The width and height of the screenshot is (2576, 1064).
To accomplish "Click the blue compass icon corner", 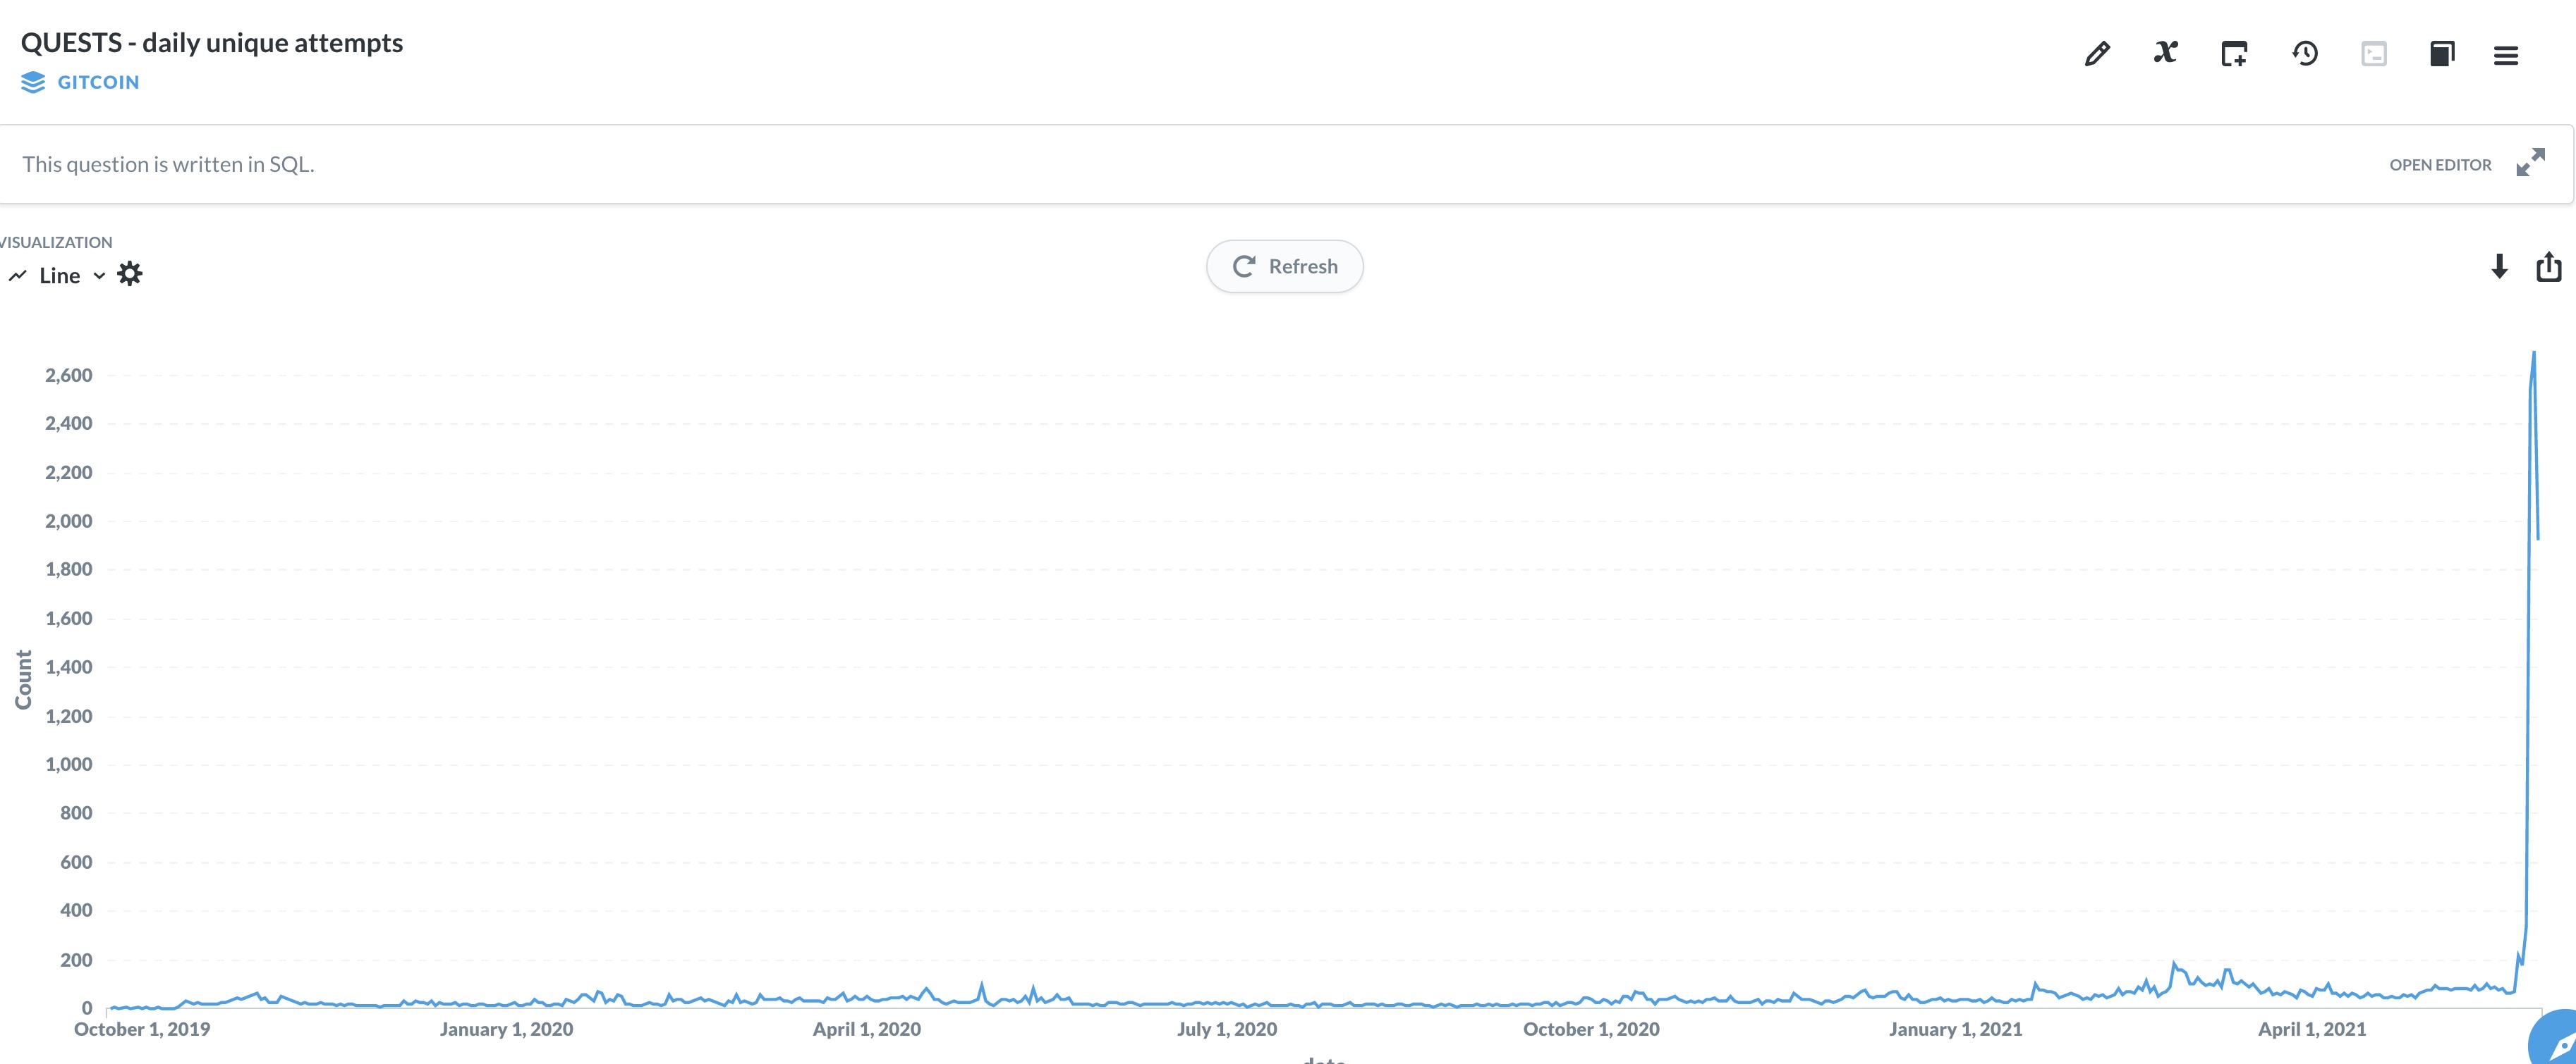I will point(2556,1041).
